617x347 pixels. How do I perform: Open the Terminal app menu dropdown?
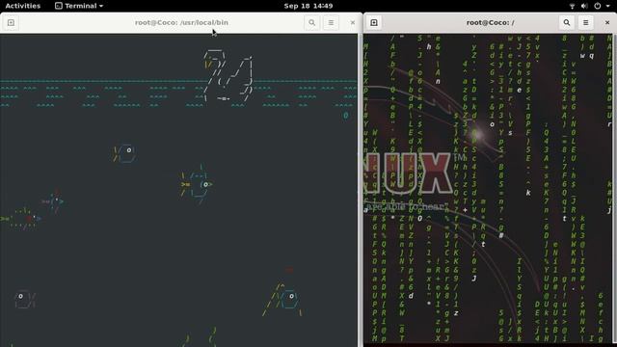pos(79,6)
